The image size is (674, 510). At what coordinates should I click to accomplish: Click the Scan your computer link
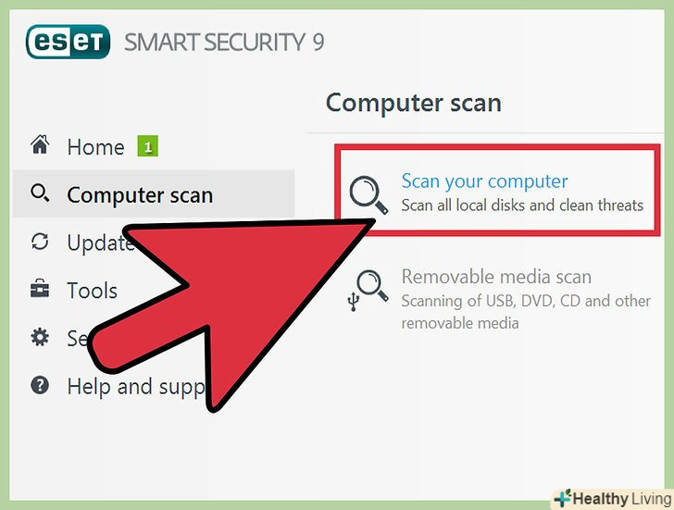coord(484,181)
